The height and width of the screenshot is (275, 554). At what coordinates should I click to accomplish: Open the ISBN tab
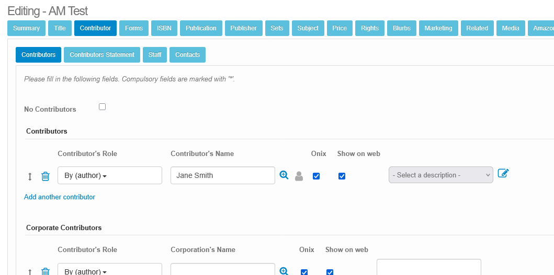click(164, 28)
